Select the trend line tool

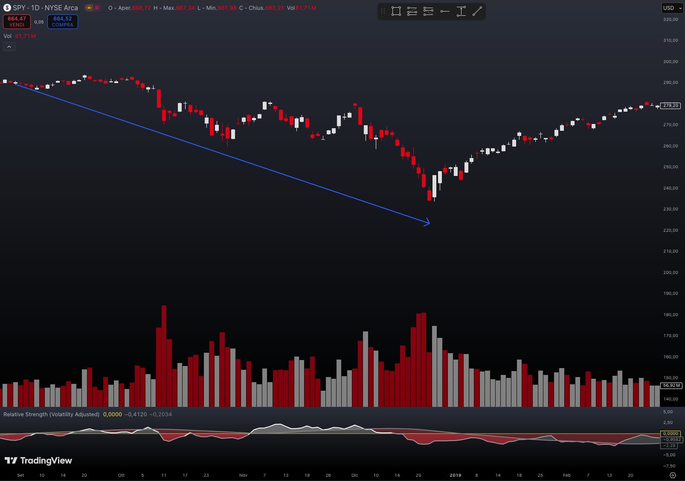[x=477, y=11]
